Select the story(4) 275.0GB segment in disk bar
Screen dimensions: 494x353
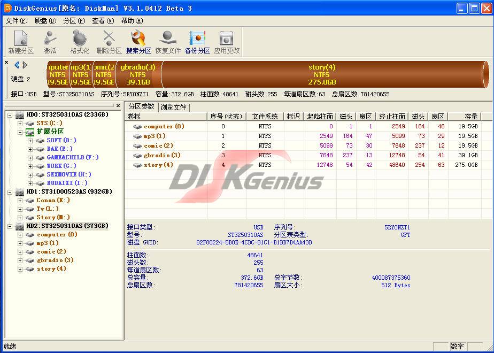tap(322, 75)
